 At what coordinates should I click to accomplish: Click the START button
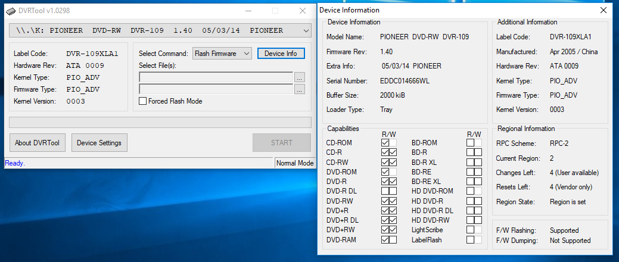coord(281,143)
